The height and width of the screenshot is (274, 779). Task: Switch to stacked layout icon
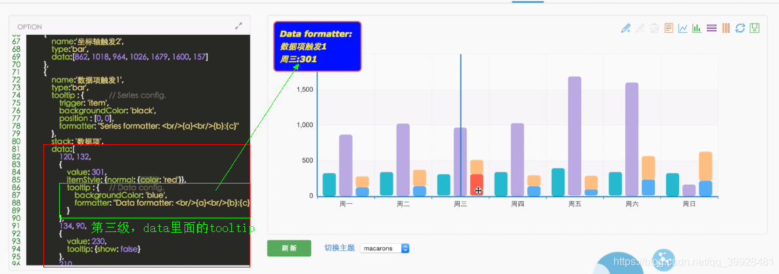point(711,28)
